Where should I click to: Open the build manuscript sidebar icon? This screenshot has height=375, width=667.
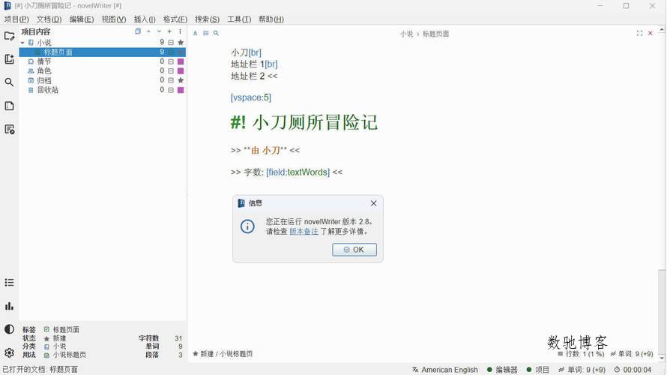click(x=9, y=130)
